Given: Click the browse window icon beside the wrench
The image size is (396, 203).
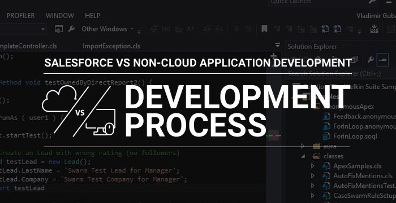Looking at the screenshot, I should tap(59, 29).
